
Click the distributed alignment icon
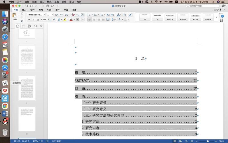click(108, 19)
